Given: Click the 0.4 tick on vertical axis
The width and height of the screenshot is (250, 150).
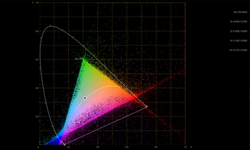Looking at the screenshot, I should pos(37,88).
